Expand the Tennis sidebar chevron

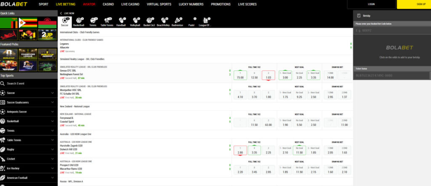[x=53, y=131]
